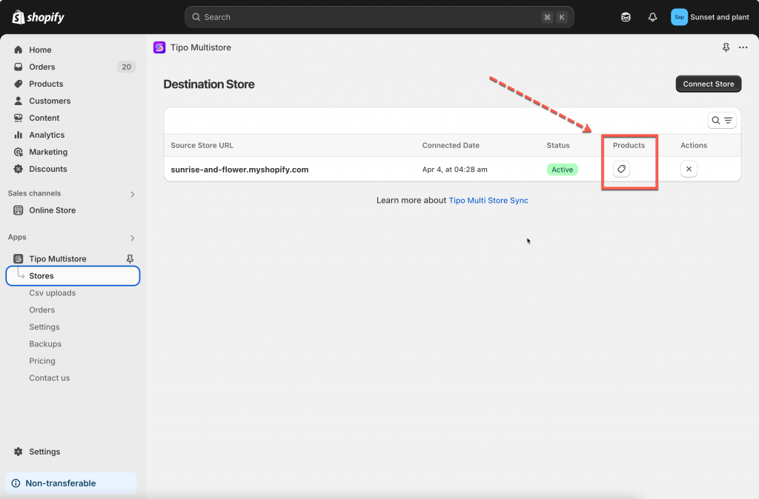This screenshot has height=499, width=759.
Task: Unpin Tipo Multistore using sidebar pin icon
Action: click(130, 258)
